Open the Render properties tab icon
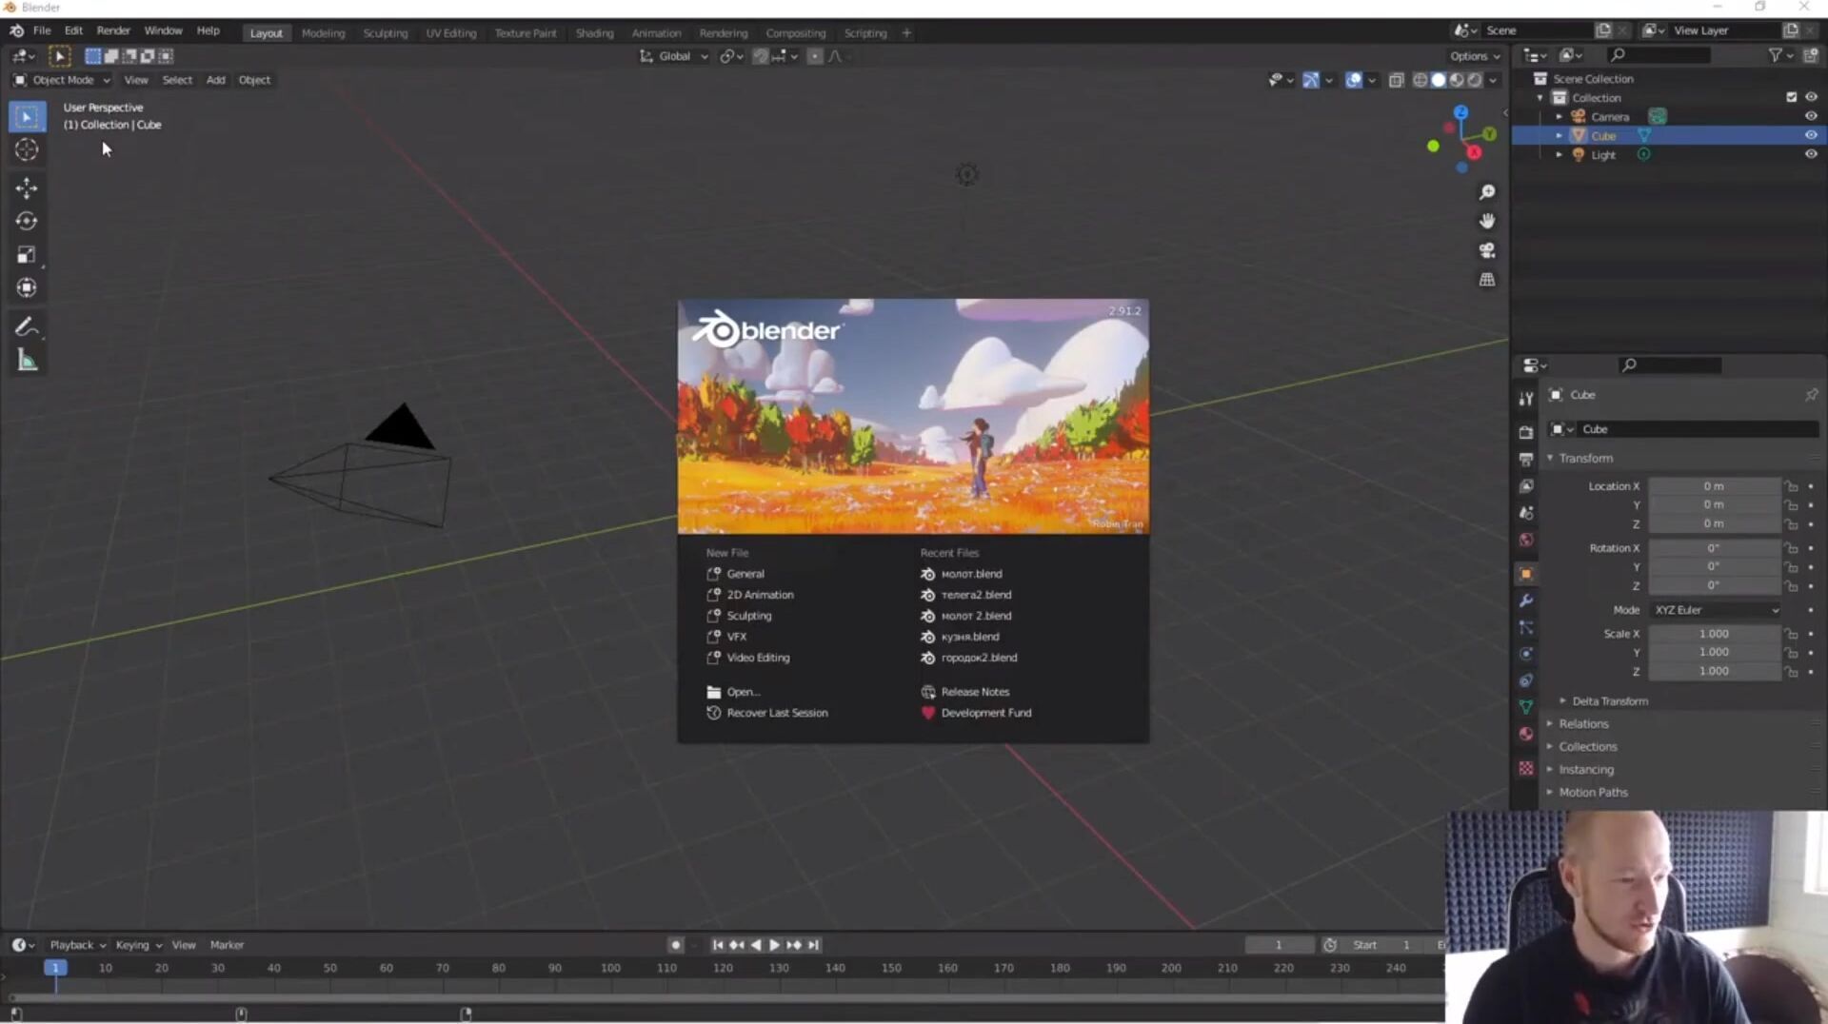Image resolution: width=1828 pixels, height=1024 pixels. 1526,432
